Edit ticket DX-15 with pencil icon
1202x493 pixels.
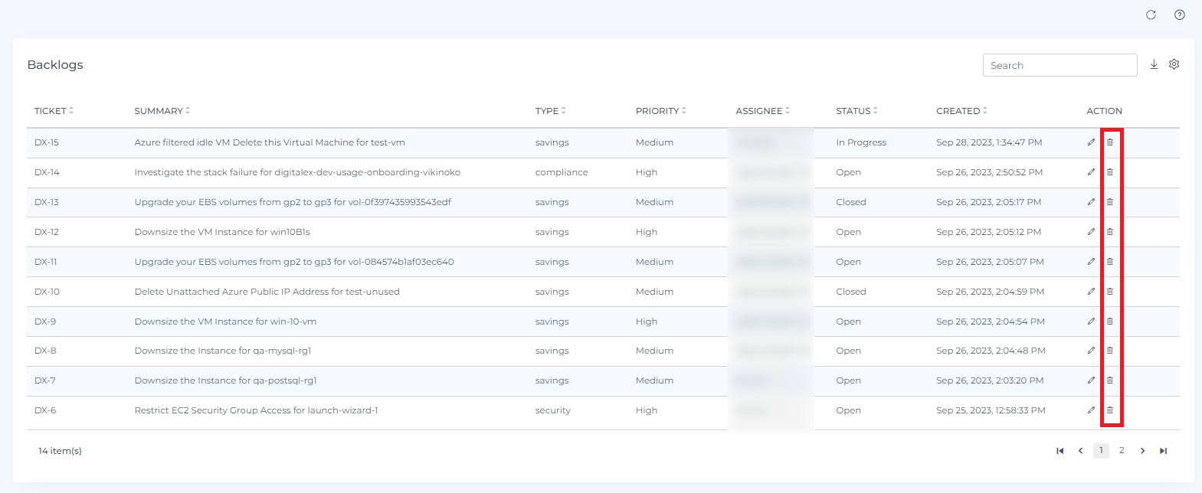pos(1091,142)
